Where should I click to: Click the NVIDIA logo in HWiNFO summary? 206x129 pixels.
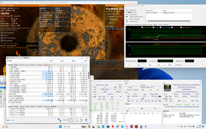(167, 88)
